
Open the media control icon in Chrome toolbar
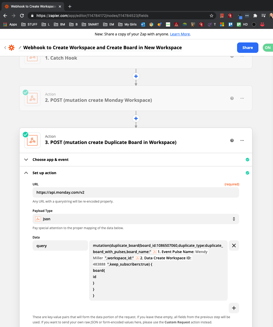click(263, 16)
